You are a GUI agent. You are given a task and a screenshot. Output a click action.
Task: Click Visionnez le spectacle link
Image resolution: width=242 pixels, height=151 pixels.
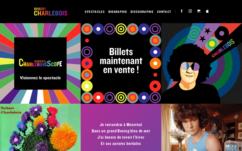(x=40, y=78)
